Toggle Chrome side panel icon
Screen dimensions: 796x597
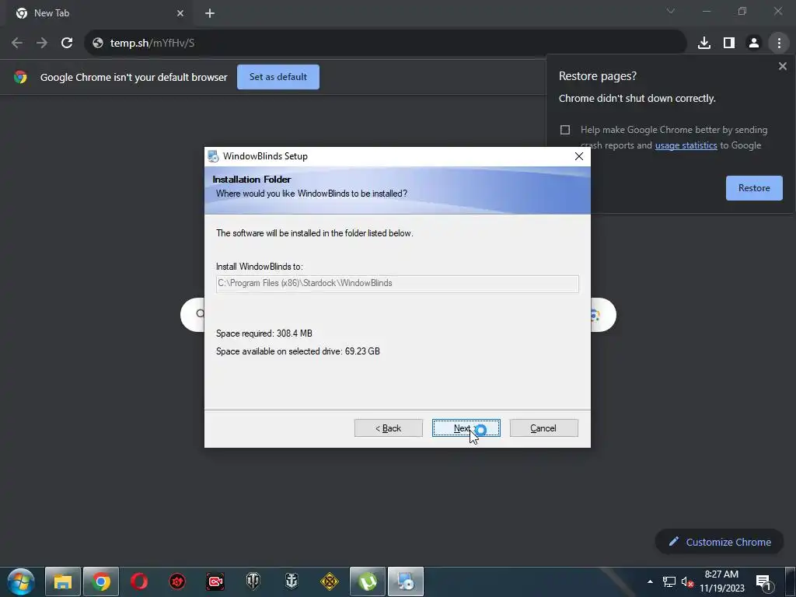[729, 44]
